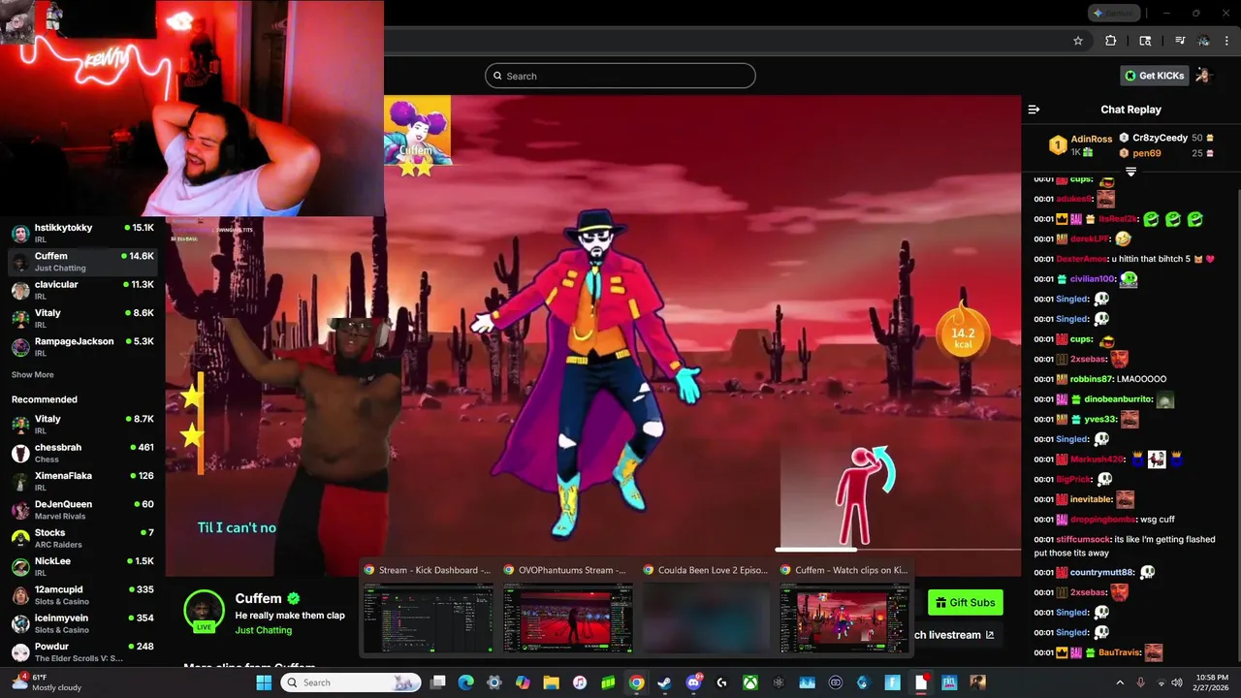Click the Cuffem live avatar below the video
Viewport: 1241px width, 698px height.
tap(205, 611)
